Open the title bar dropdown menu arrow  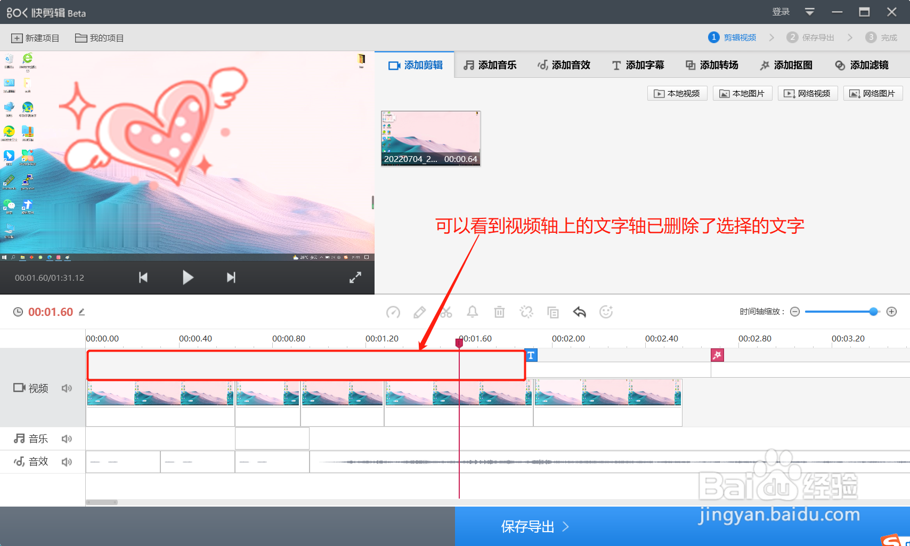click(x=810, y=12)
